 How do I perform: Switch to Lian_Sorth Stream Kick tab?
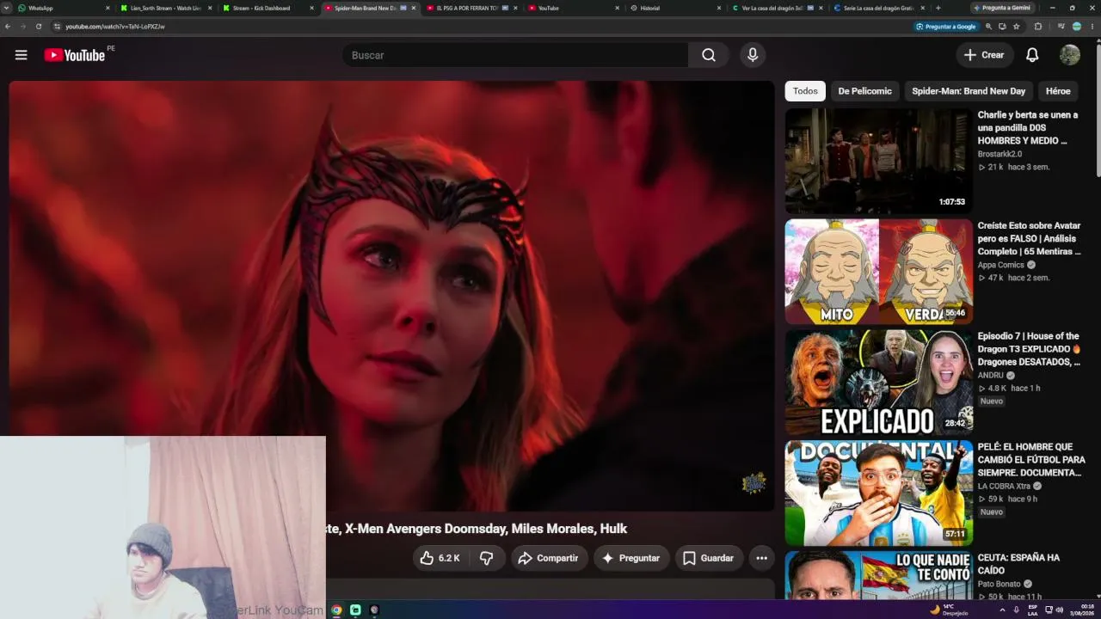(165, 8)
